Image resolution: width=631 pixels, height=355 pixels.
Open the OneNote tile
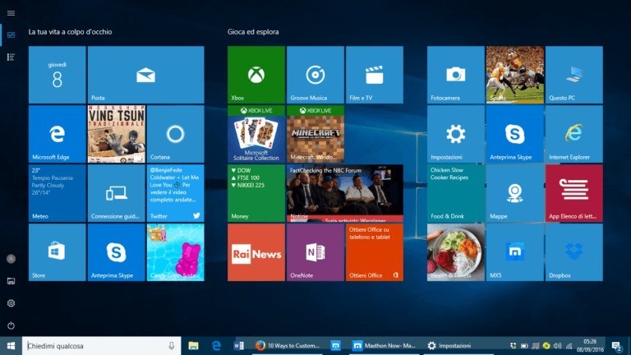point(315,252)
